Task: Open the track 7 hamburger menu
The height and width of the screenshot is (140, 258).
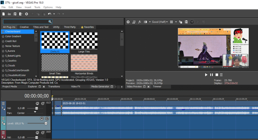Action: click(3, 103)
